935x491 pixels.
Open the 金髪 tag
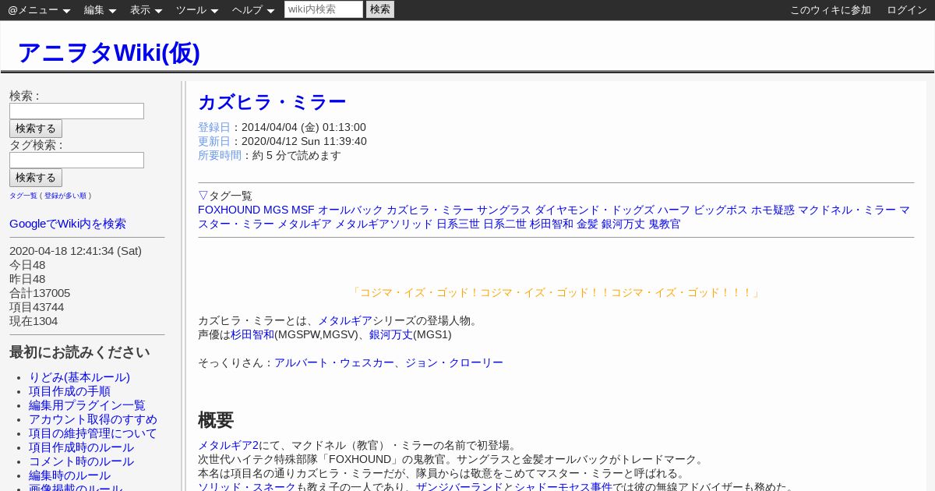click(x=587, y=224)
